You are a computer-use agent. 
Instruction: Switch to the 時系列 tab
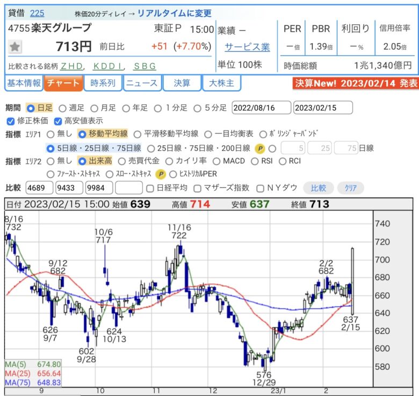pos(103,83)
